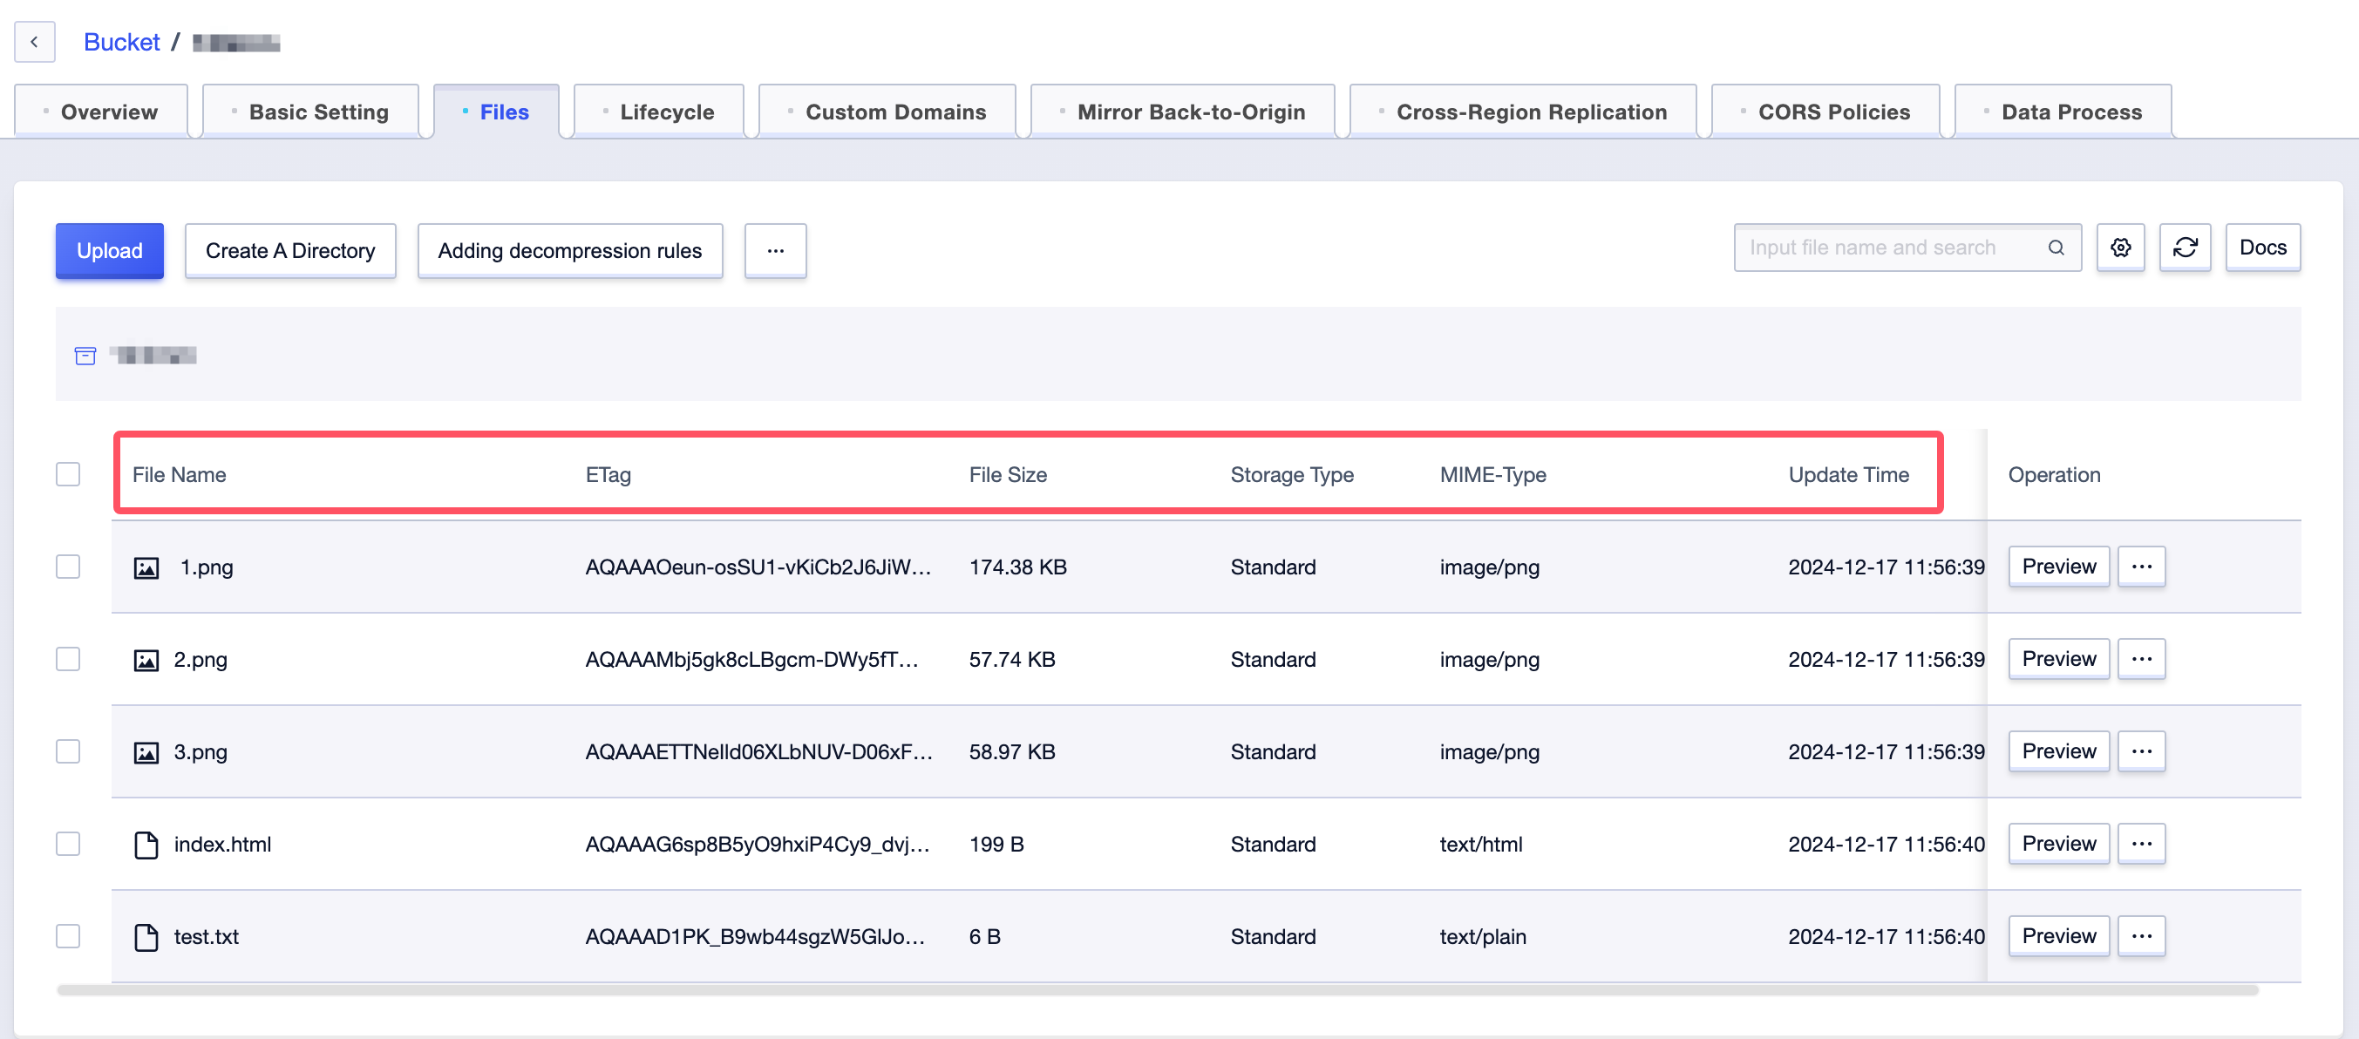Click the MIME-Type column header
The image size is (2359, 1039).
[1492, 475]
